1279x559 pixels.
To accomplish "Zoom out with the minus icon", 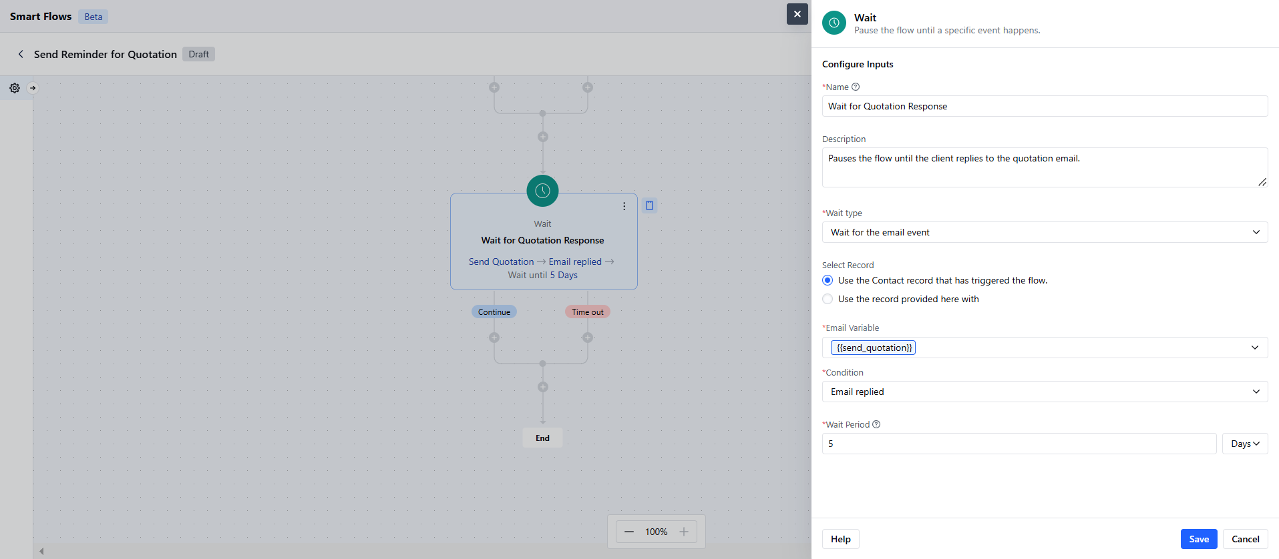I will pos(629,532).
